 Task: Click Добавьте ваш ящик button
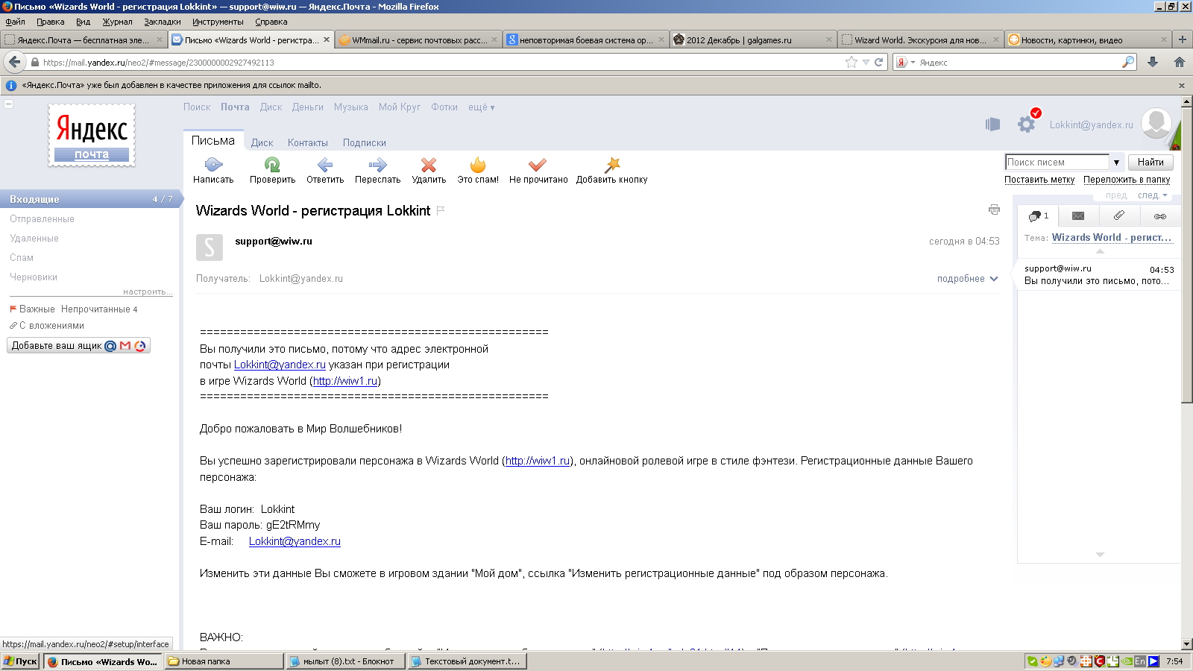click(78, 345)
